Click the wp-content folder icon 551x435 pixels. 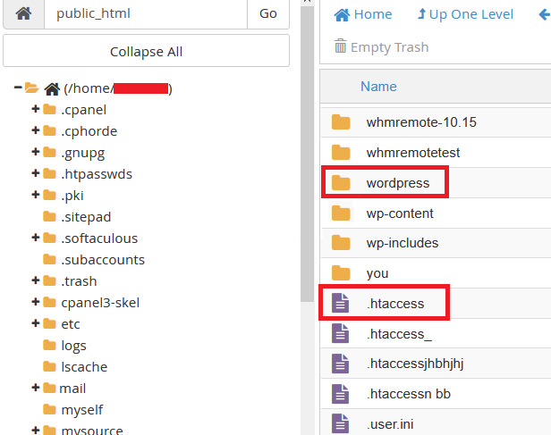coord(341,213)
